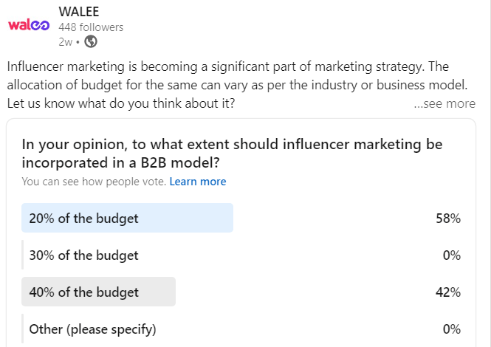Click the Walee company logo
This screenshot has height=347, width=491.
(28, 25)
